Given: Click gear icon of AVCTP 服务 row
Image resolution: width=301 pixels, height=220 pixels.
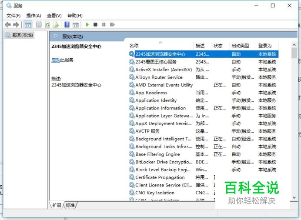Looking at the screenshot, I should pos(131,131).
